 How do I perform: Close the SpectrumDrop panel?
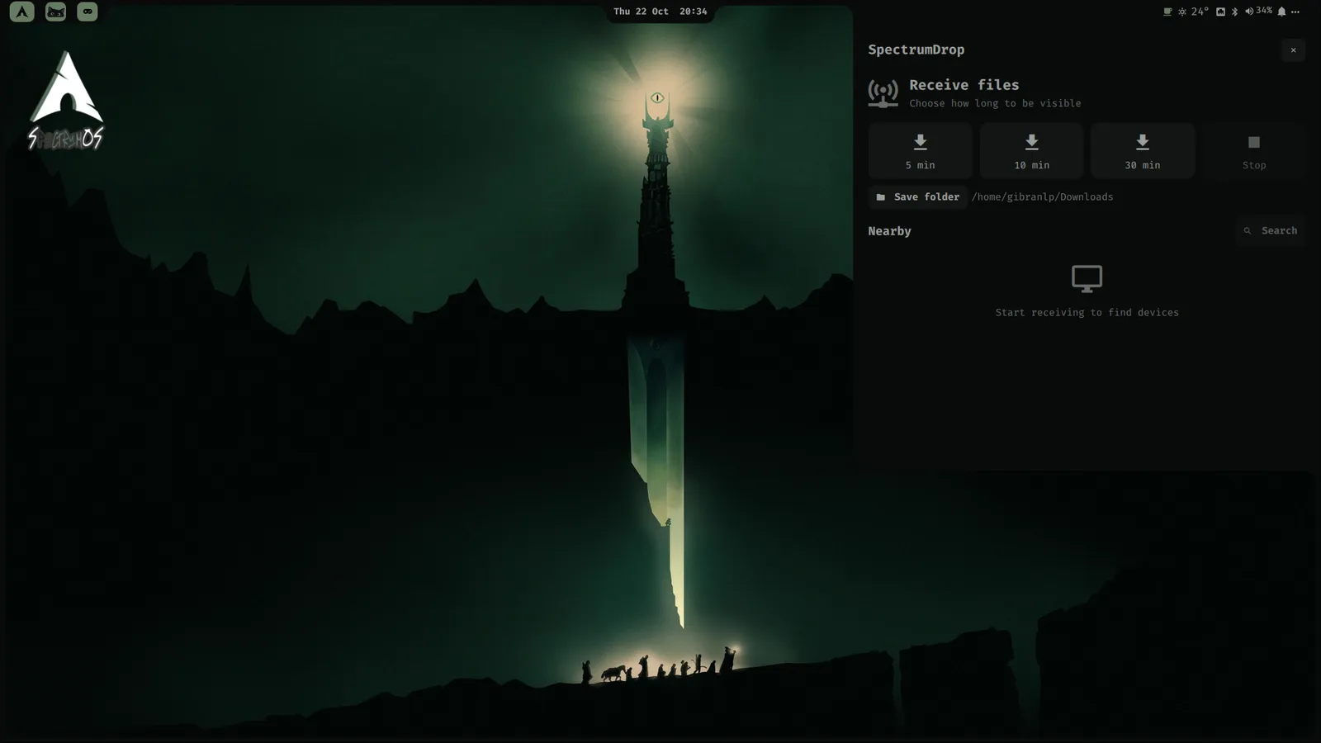coord(1293,50)
